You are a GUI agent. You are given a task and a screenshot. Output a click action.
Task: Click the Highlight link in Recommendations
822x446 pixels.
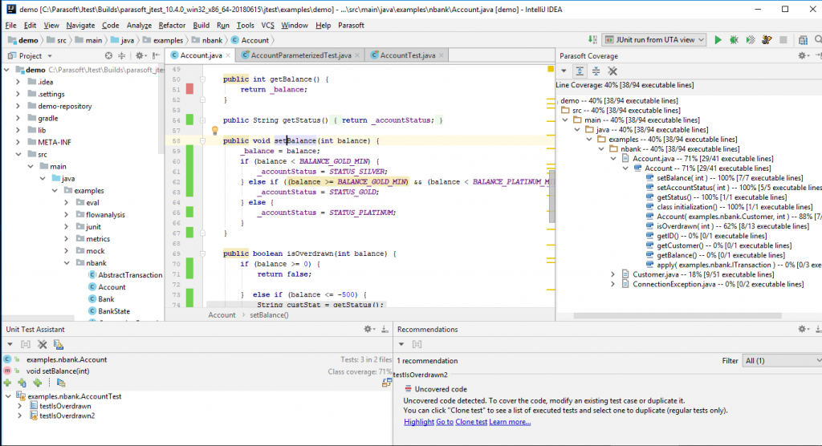click(x=418, y=422)
